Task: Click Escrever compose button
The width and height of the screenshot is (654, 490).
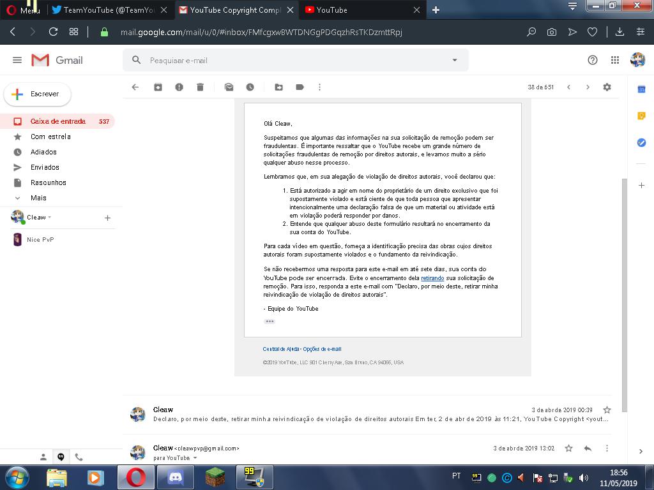Action: 38,94
